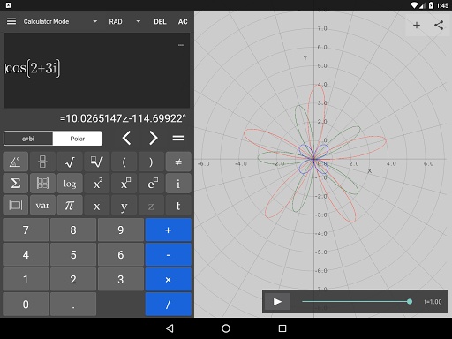The image size is (452, 339).
Task: Play the t parameter animation
Action: click(x=277, y=302)
